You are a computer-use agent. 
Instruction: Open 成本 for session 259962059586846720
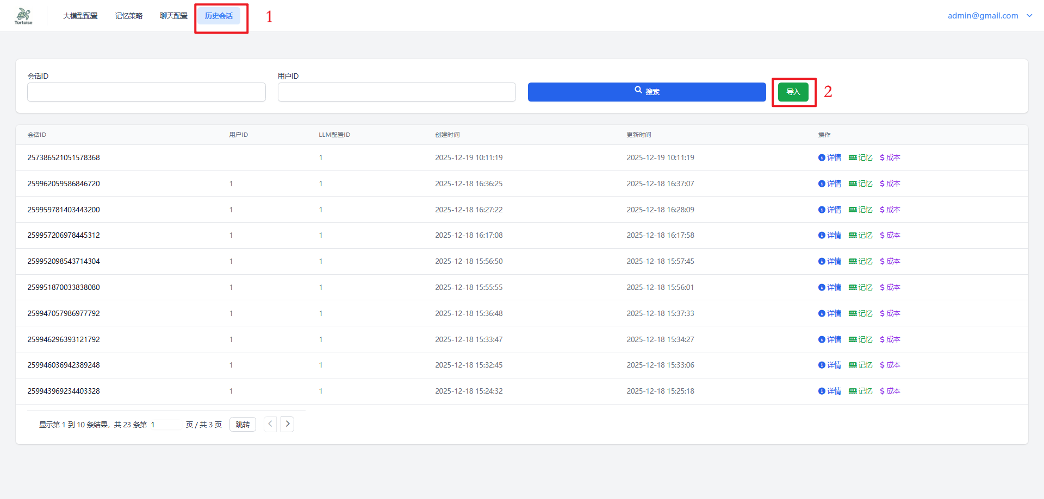tap(890, 184)
